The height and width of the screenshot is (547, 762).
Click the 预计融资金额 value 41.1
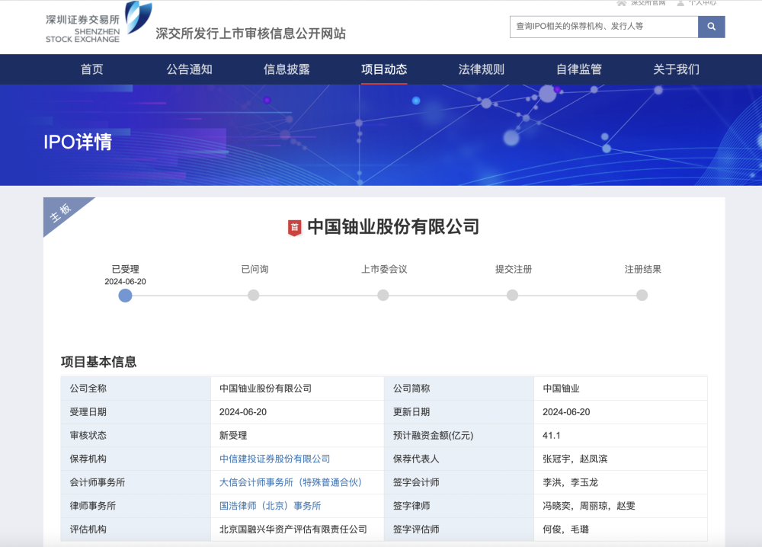point(552,435)
